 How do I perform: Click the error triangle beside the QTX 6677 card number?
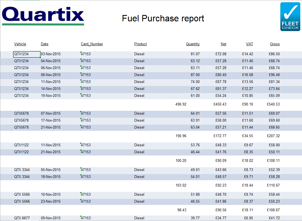click(81, 217)
